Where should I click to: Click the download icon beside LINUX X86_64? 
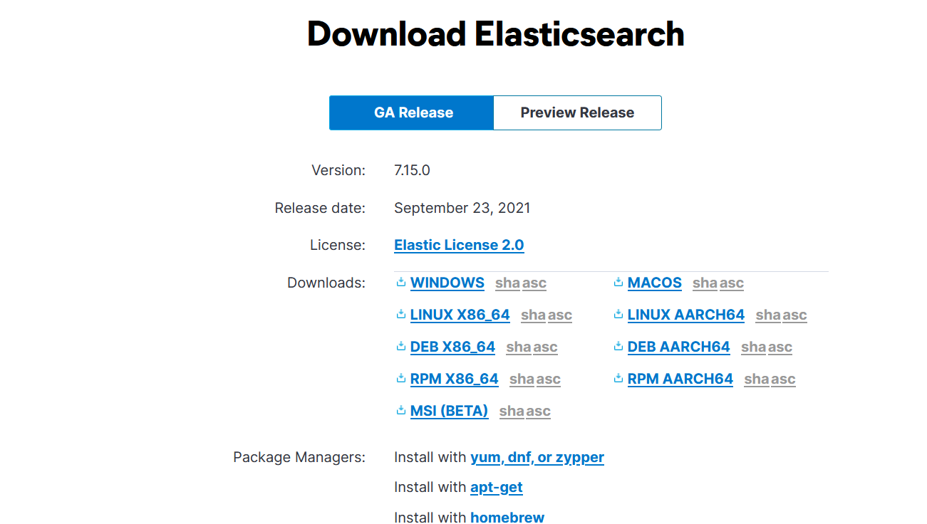(401, 315)
